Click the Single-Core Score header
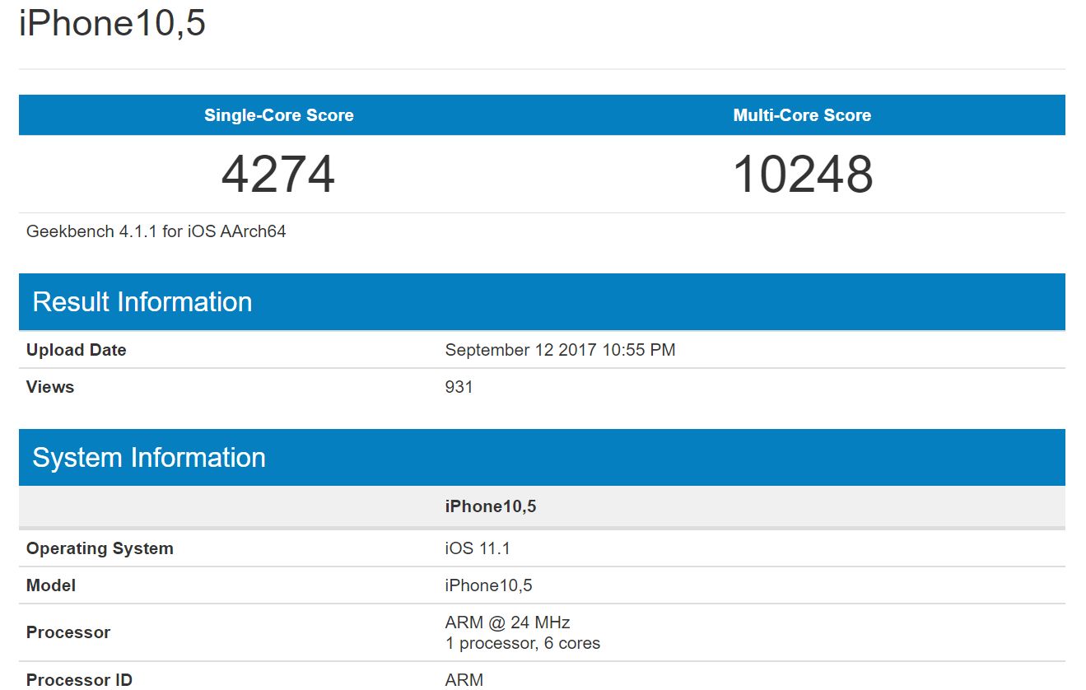Image resolution: width=1086 pixels, height=690 pixels. [279, 115]
